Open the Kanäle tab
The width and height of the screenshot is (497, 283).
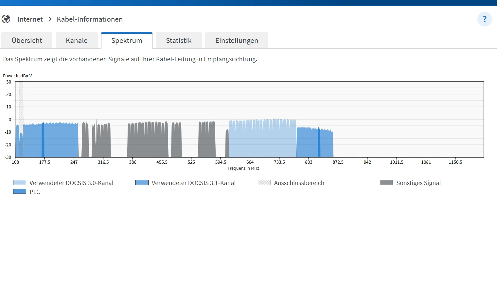click(x=77, y=41)
